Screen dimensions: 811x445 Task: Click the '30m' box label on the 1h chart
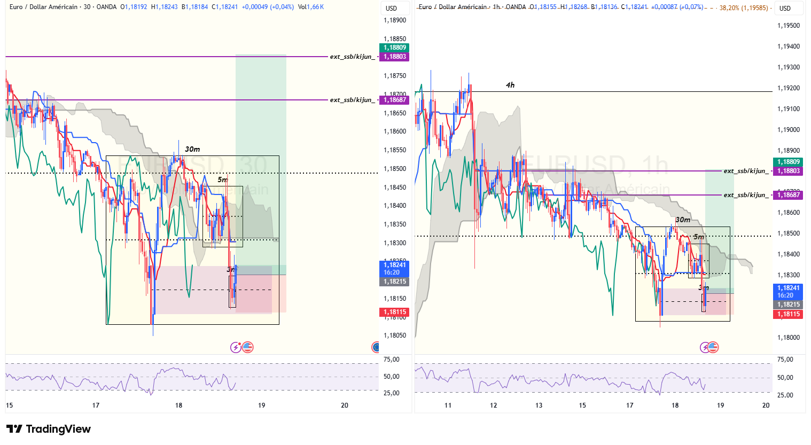click(683, 220)
